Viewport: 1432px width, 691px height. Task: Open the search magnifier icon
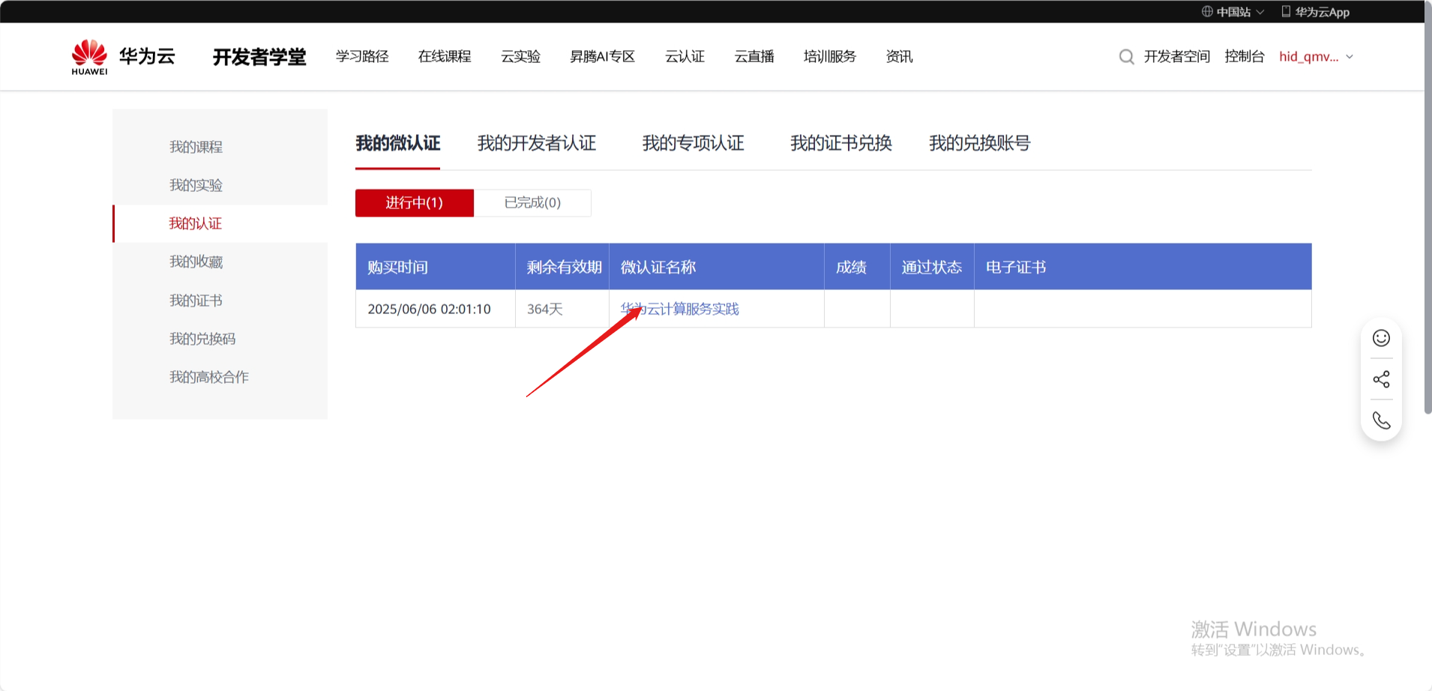coord(1126,57)
